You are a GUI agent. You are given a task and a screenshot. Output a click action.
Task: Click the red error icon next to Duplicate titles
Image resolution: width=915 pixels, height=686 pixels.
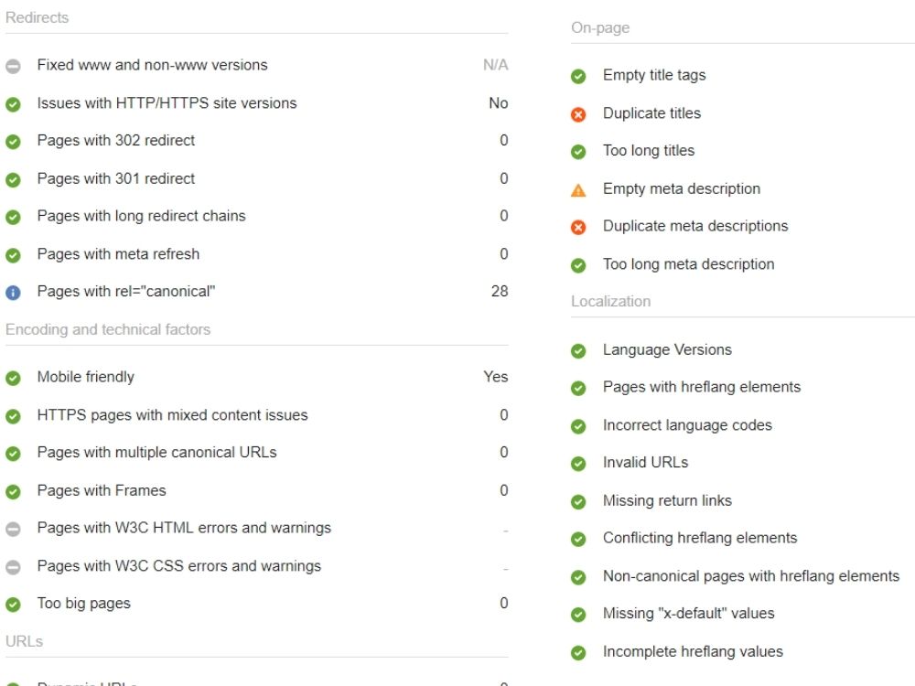click(578, 114)
